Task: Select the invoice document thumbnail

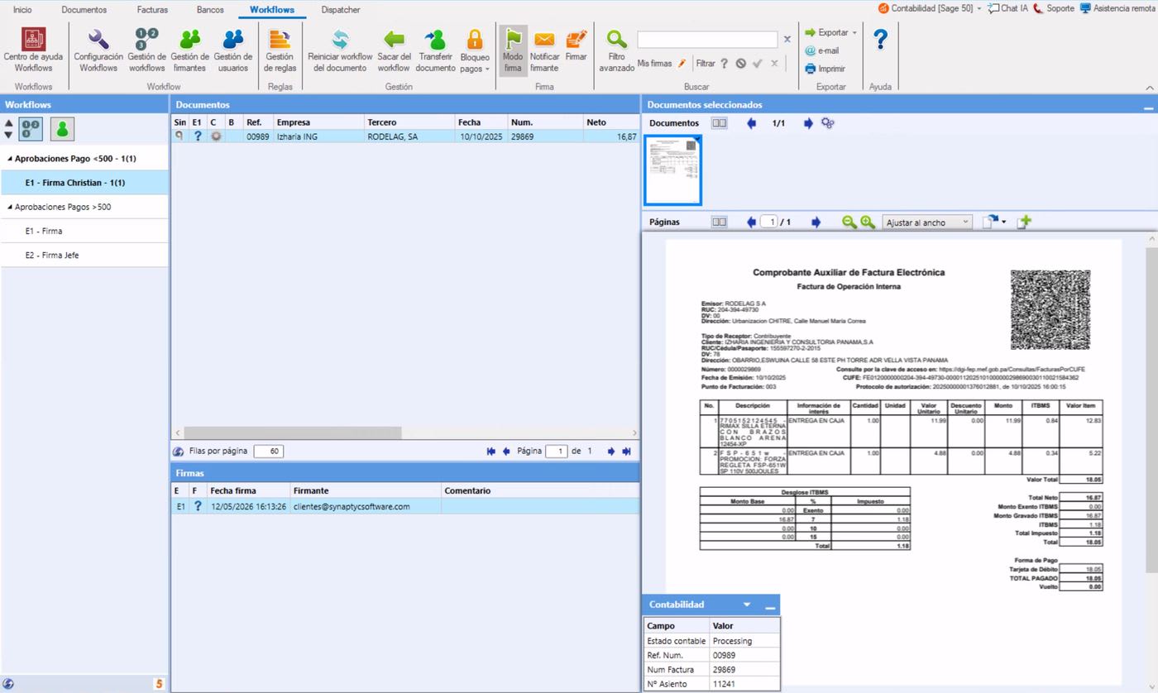Action: tap(672, 170)
